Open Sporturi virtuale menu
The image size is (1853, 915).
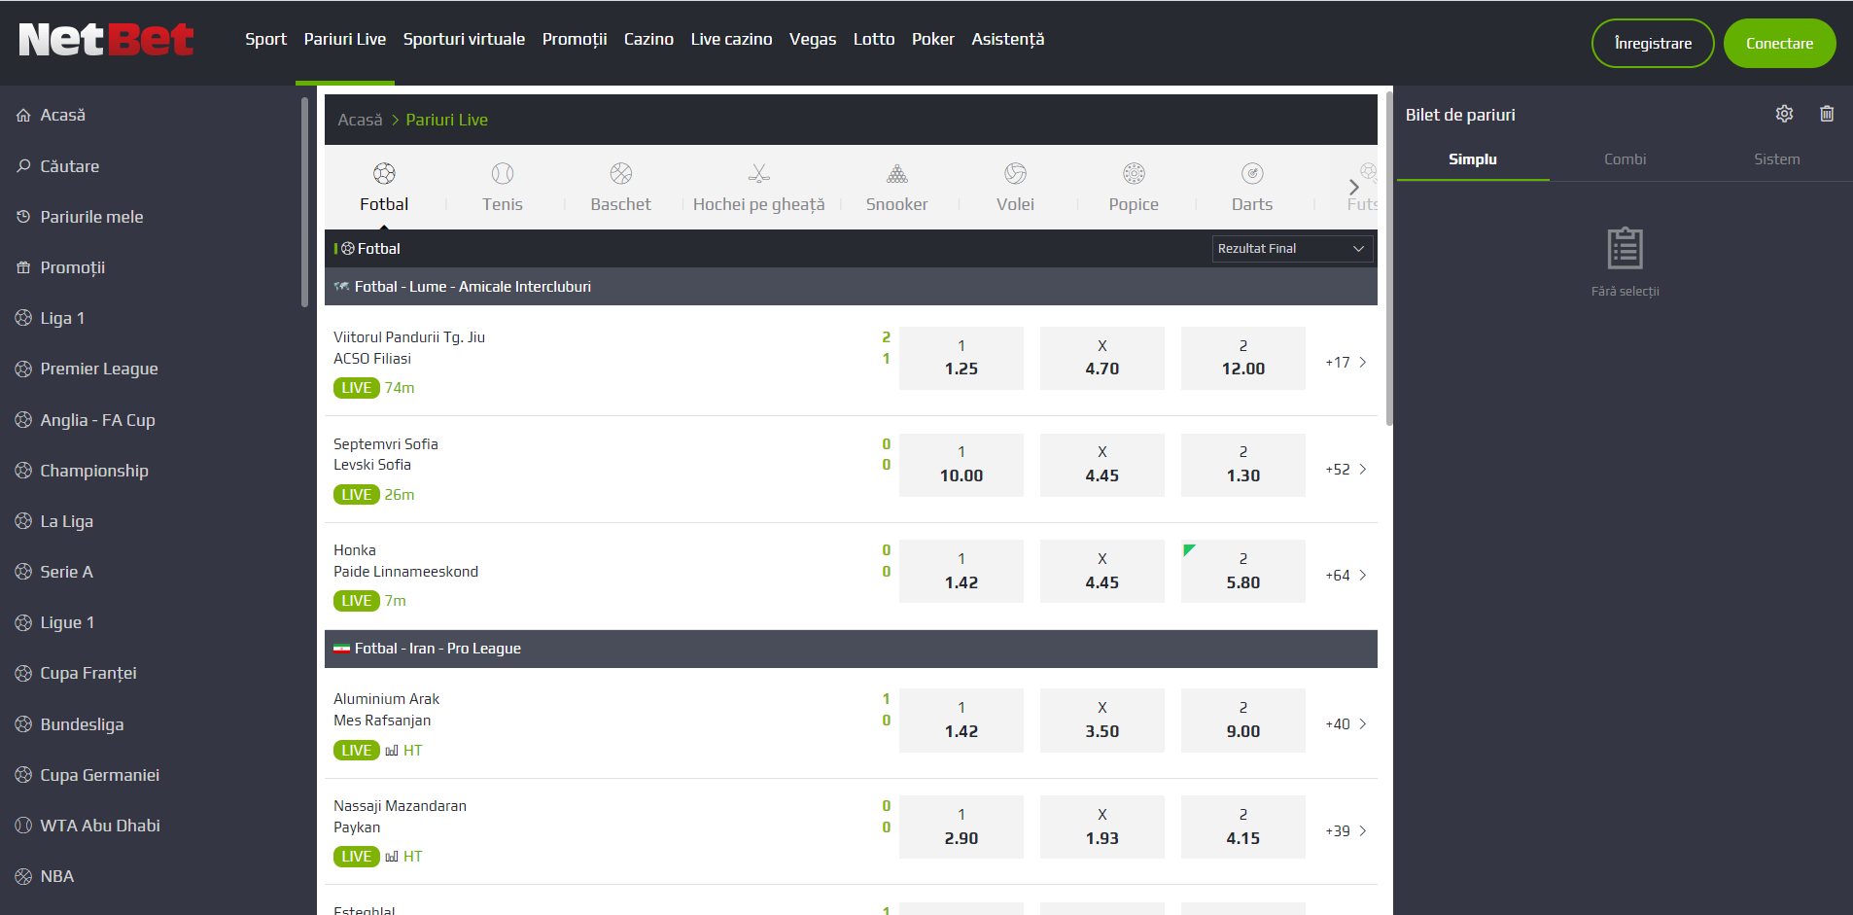pyautogui.click(x=464, y=39)
